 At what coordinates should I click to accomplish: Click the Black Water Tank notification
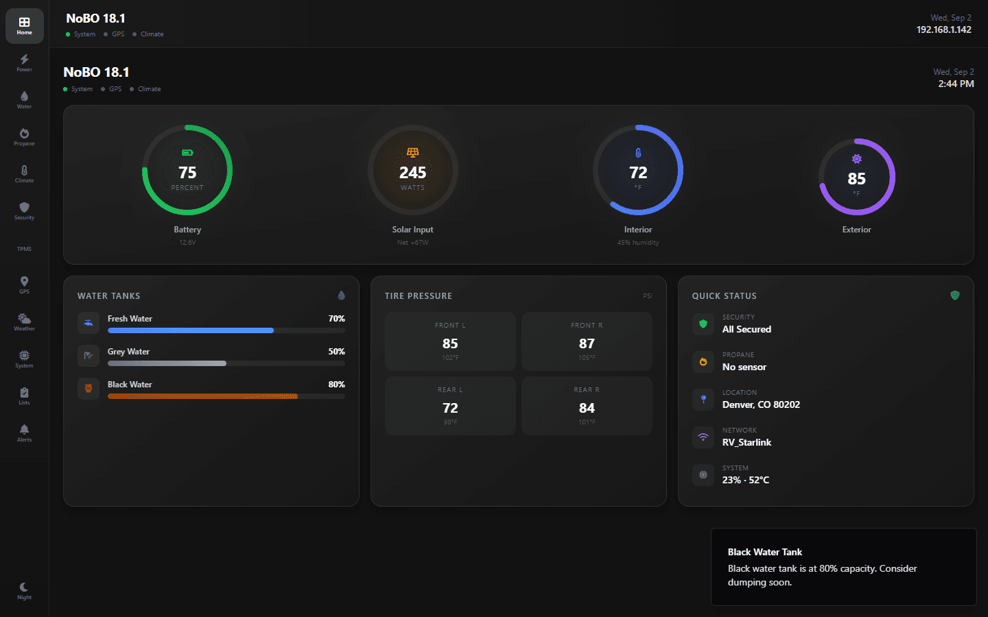pyautogui.click(x=844, y=567)
